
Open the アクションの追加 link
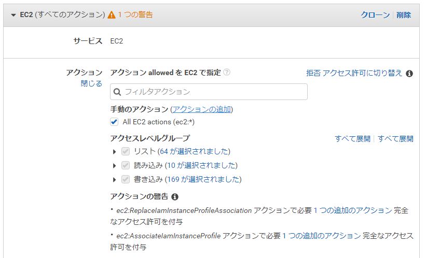coord(202,109)
